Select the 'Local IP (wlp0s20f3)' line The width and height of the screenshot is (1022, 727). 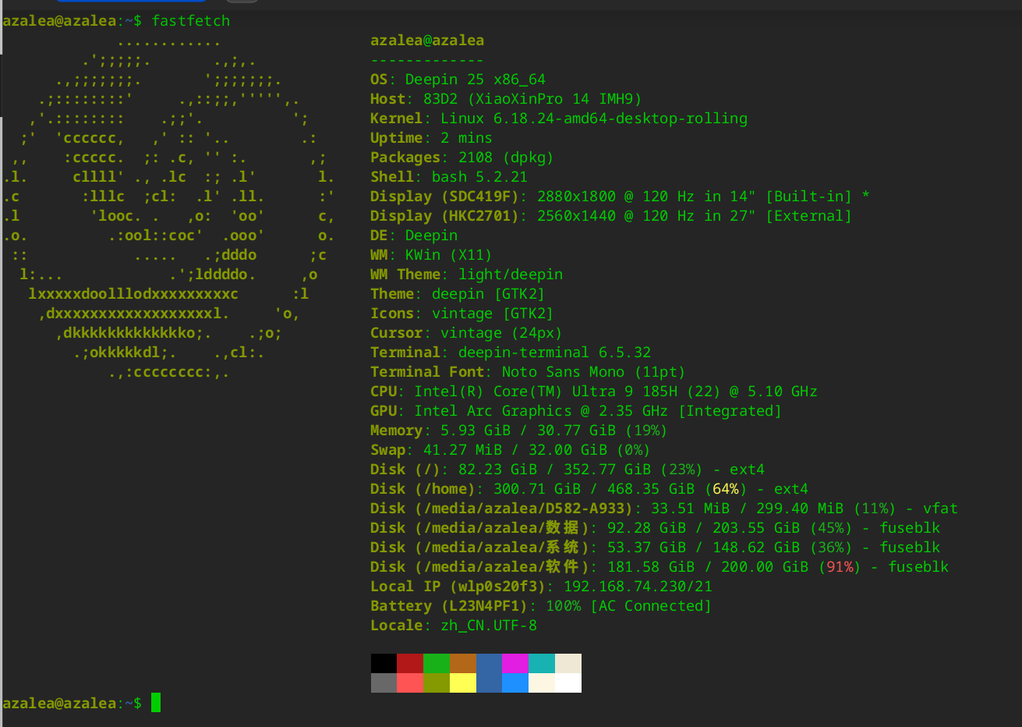[541, 587]
